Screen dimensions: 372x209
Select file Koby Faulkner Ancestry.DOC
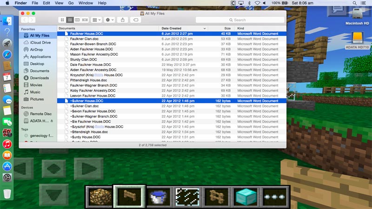(172, 91)
